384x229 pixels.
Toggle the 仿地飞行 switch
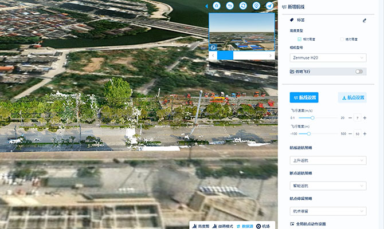coord(359,72)
